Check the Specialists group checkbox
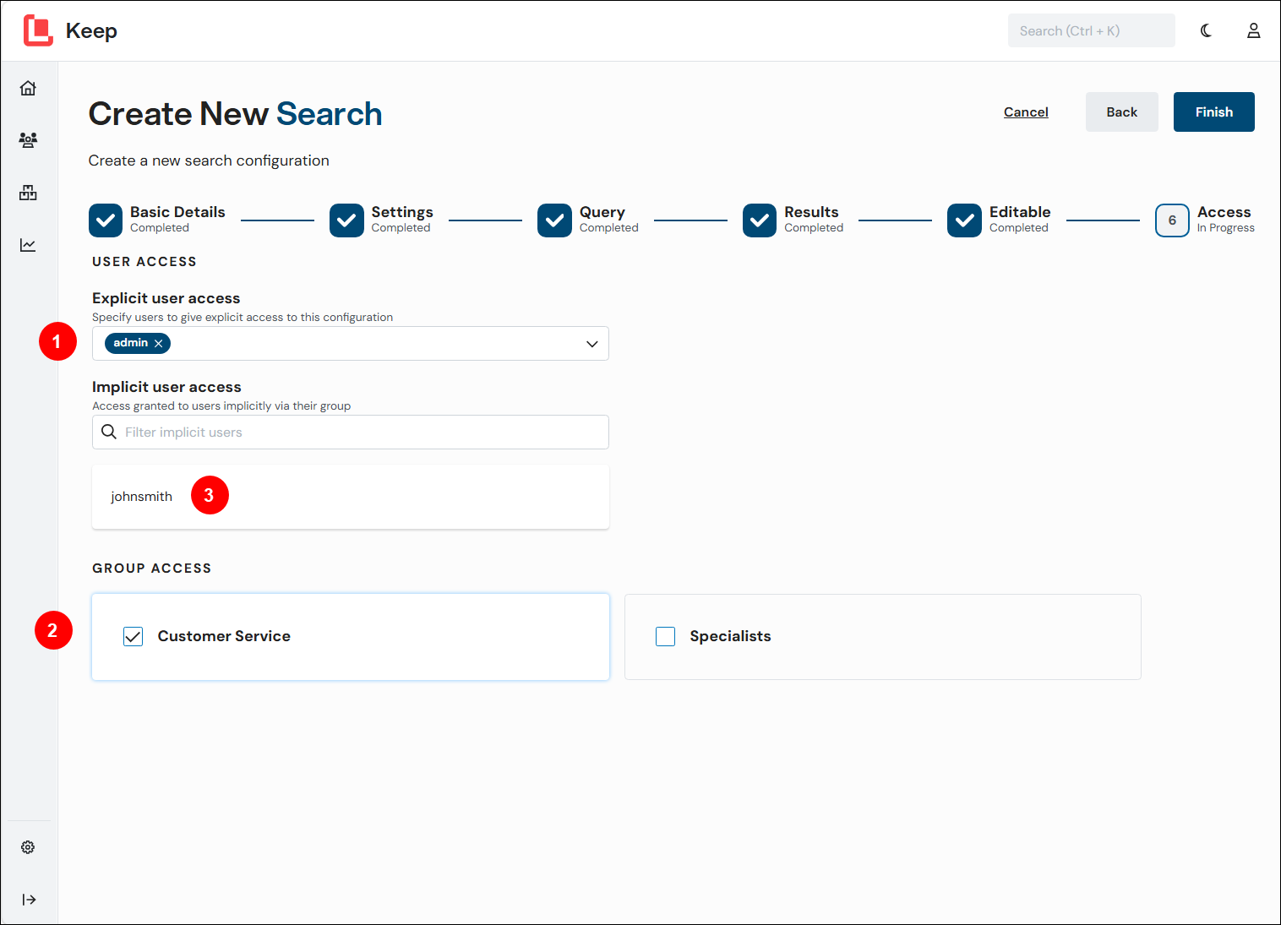Viewport: 1281px width, 925px height. click(666, 637)
